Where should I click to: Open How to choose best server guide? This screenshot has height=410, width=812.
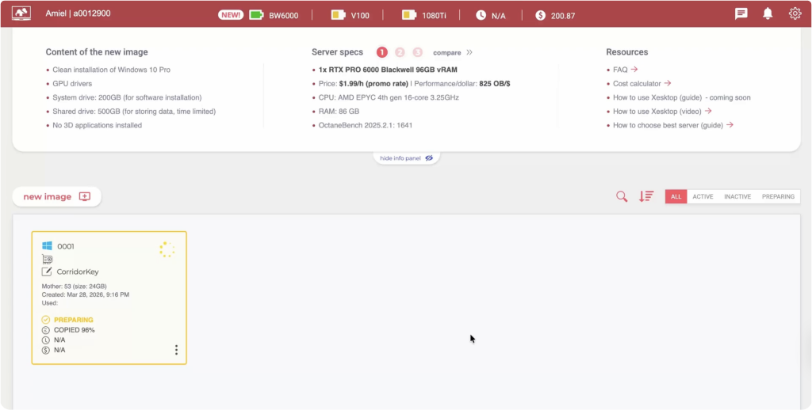(673, 125)
